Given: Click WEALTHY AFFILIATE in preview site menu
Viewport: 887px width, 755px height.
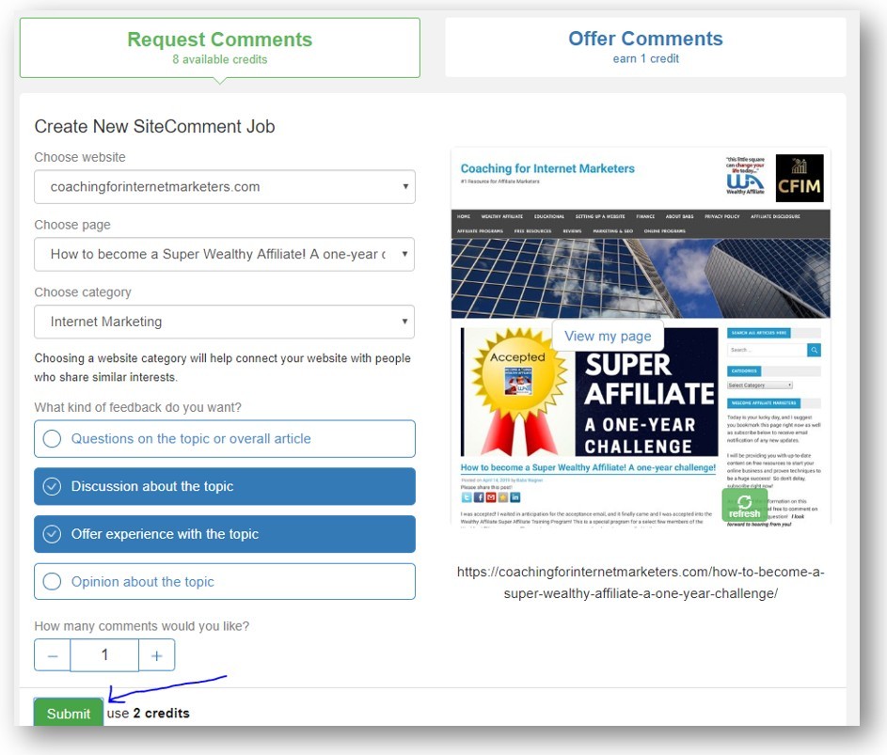Looking at the screenshot, I should click(501, 216).
